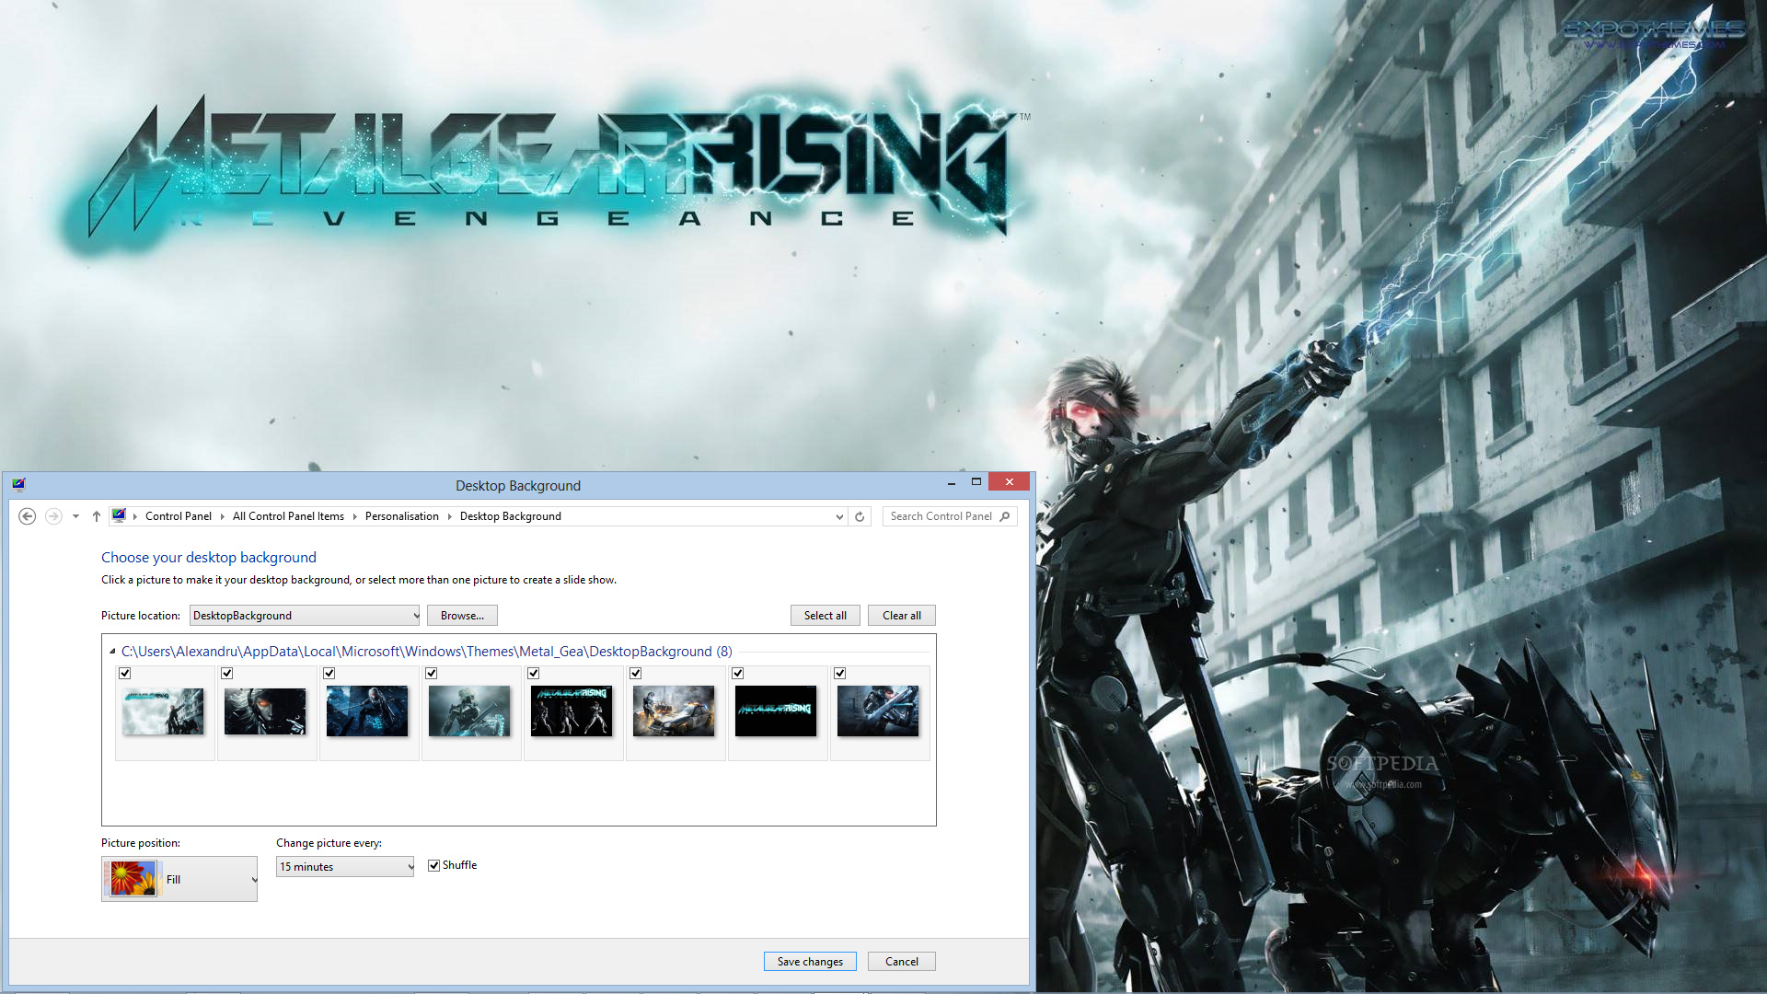The image size is (1767, 994).
Task: Minimize the Desktop Background window
Action: 952,482
